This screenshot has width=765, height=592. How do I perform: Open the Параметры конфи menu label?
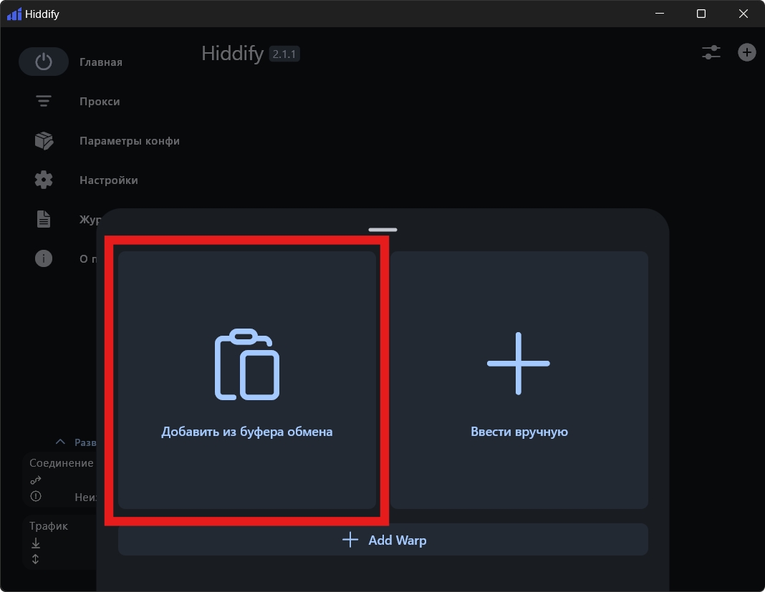(129, 141)
